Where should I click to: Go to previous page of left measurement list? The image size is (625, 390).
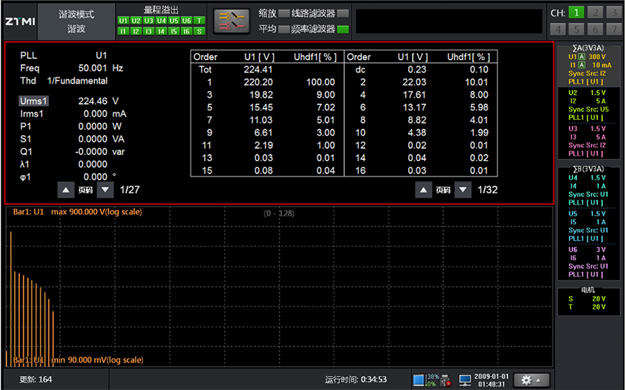[x=66, y=189]
